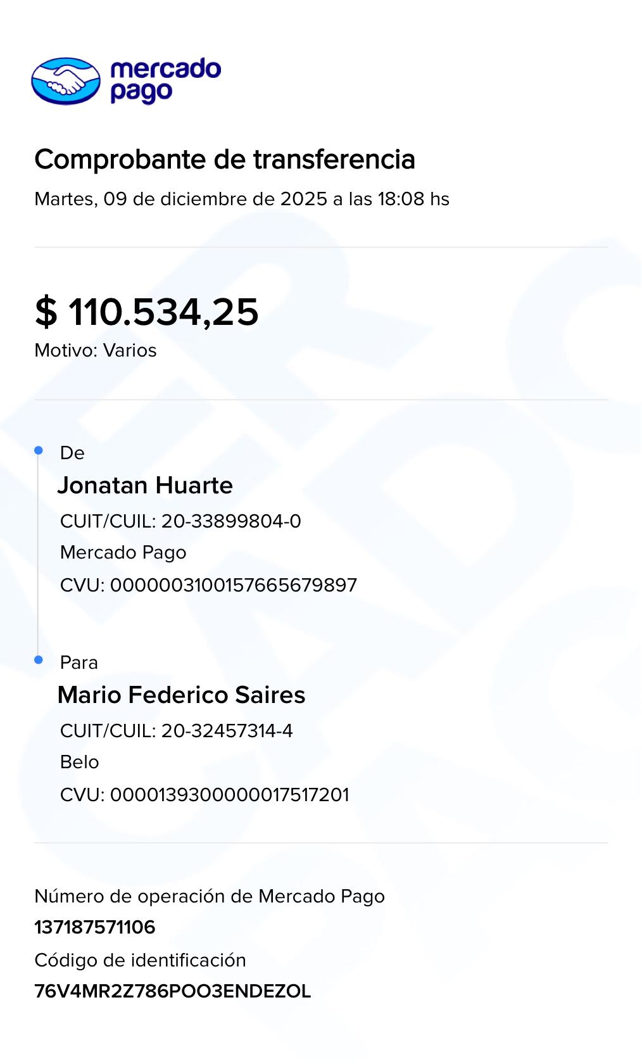Click the transfer date and time line

click(x=242, y=199)
